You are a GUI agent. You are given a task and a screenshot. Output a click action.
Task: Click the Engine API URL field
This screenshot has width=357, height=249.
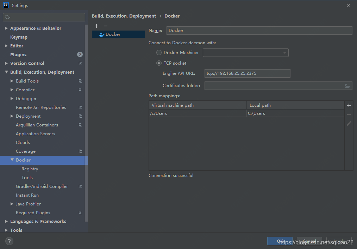pyautogui.click(x=247, y=73)
